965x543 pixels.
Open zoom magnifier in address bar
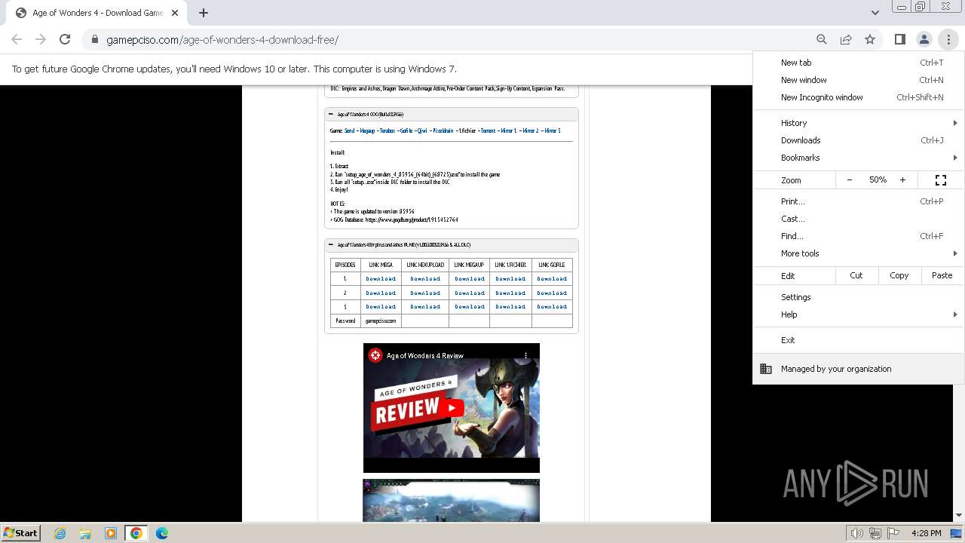pos(822,39)
